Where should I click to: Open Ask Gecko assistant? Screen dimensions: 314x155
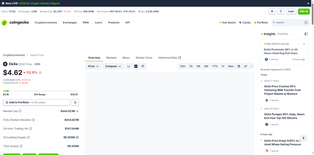point(227,23)
